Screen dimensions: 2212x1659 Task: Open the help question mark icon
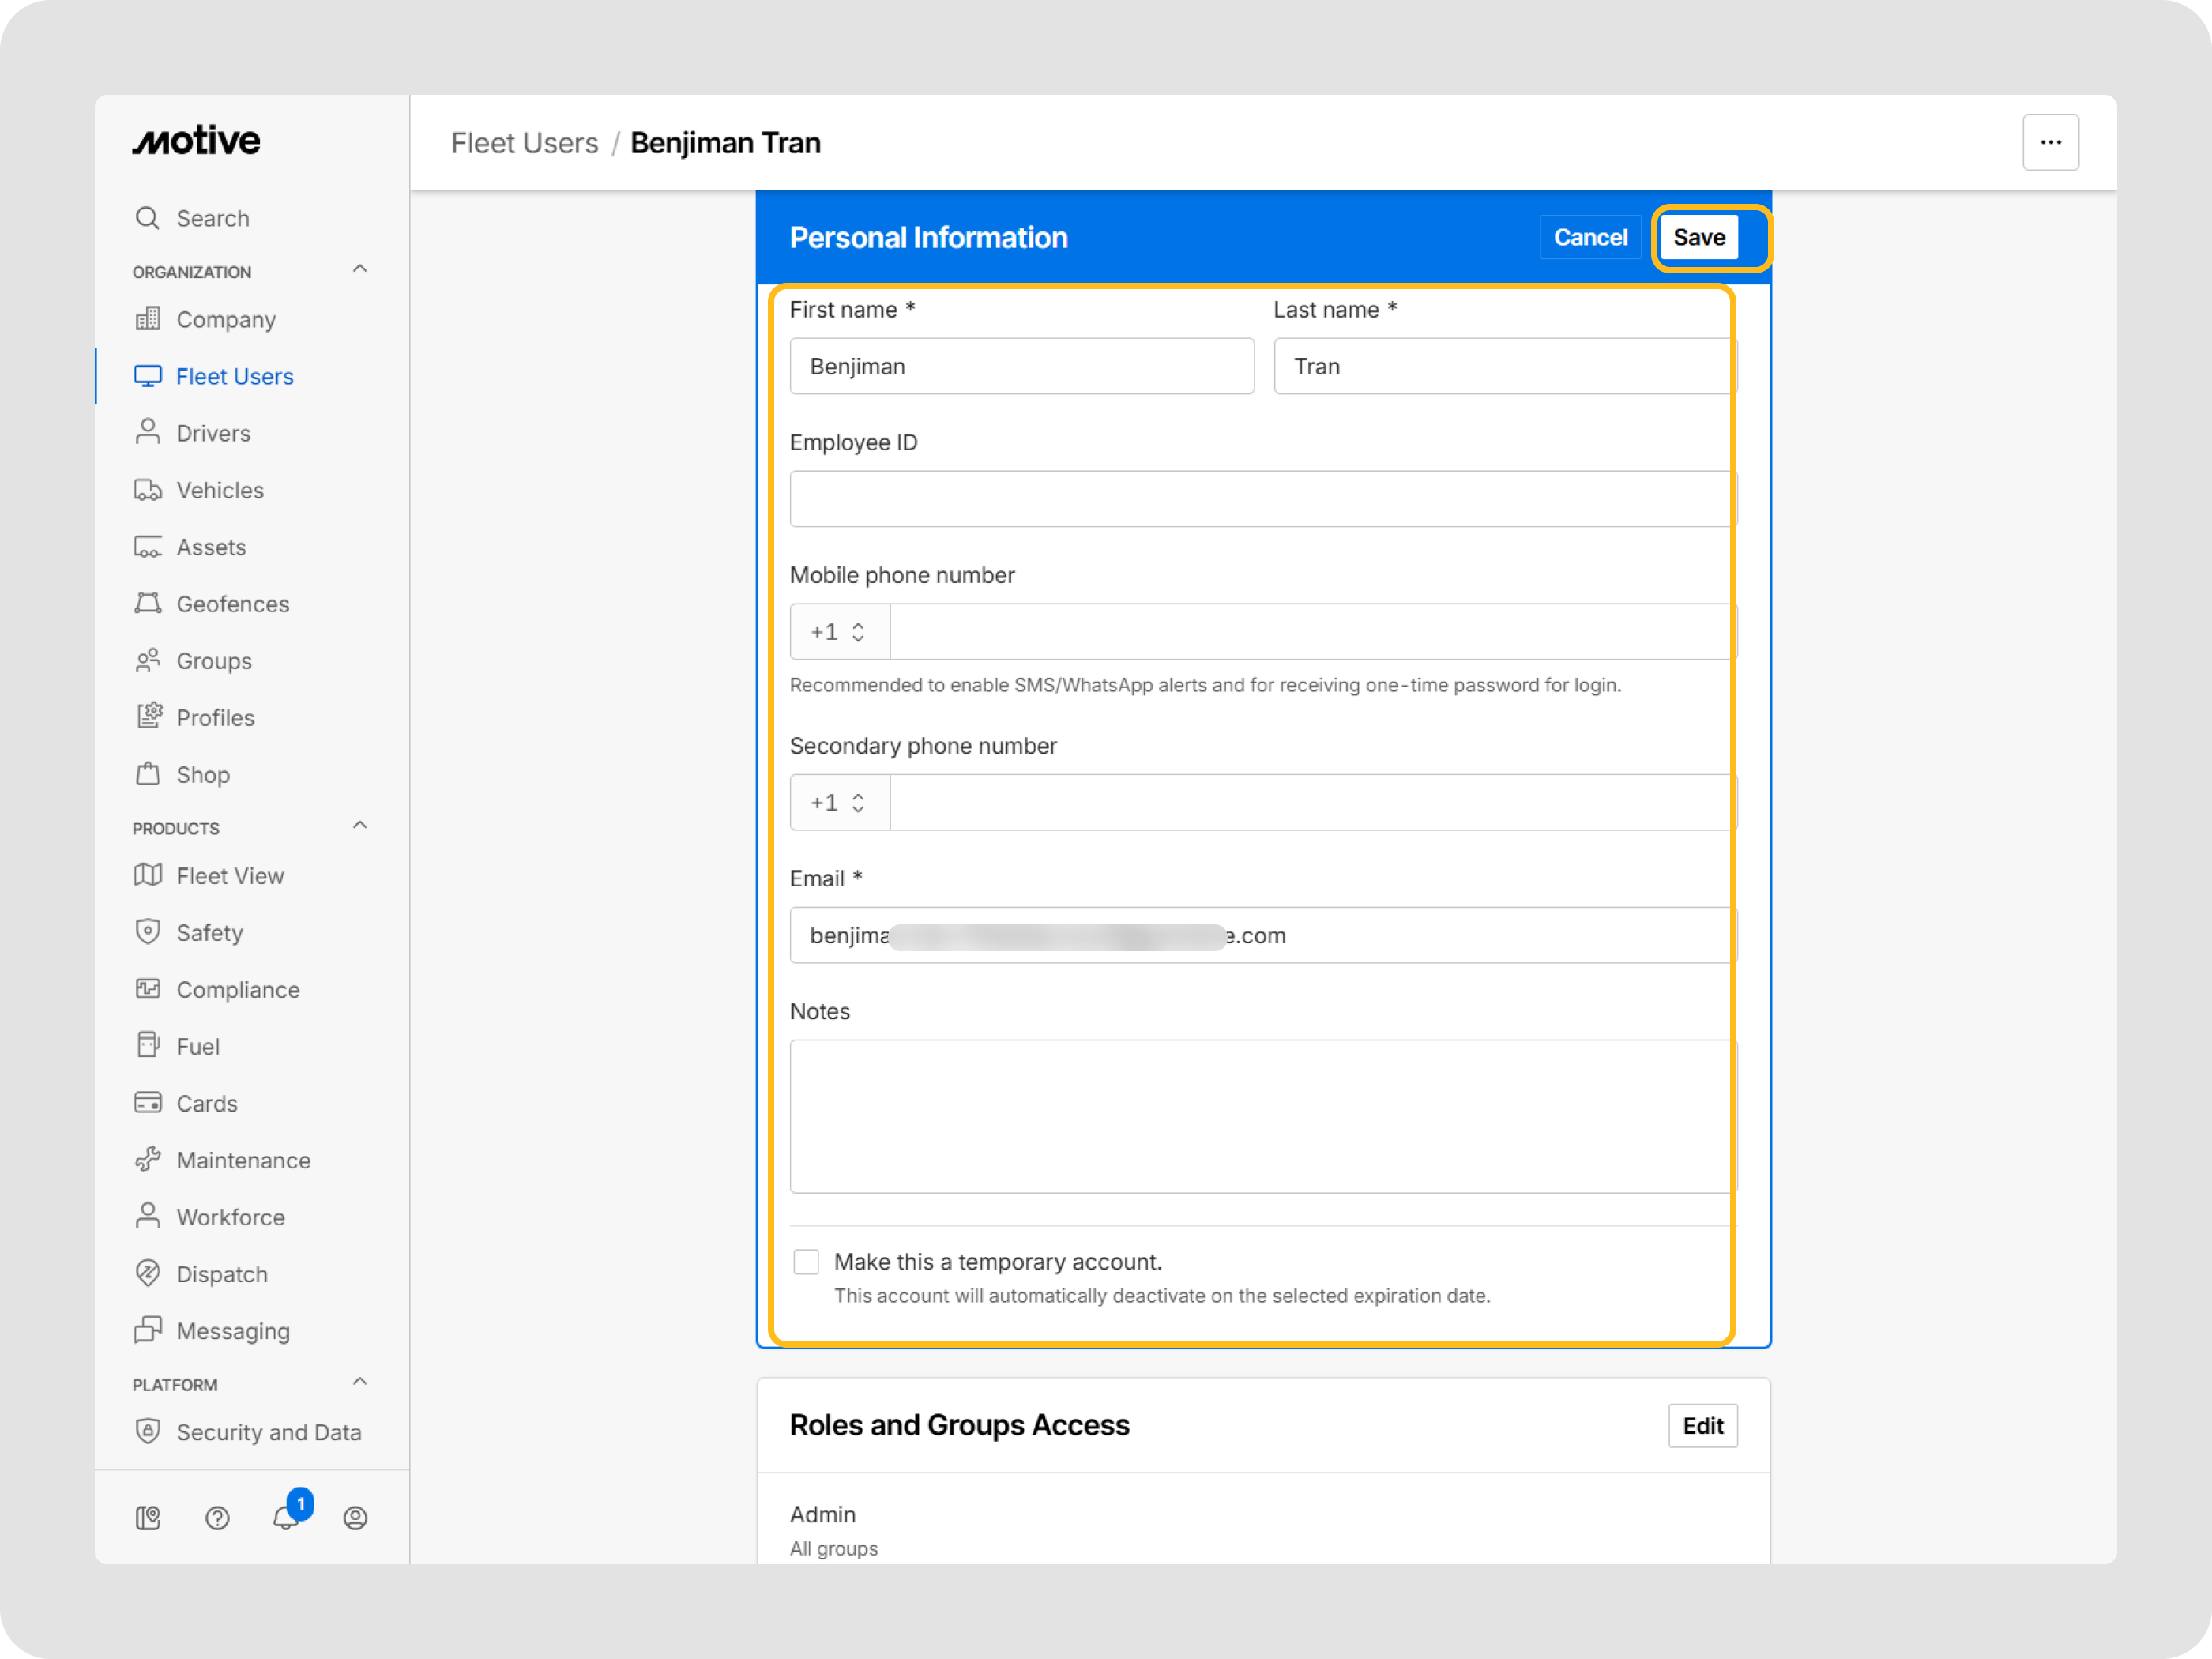coord(217,1517)
